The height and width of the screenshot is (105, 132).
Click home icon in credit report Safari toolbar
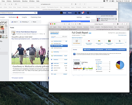tap(69, 24)
